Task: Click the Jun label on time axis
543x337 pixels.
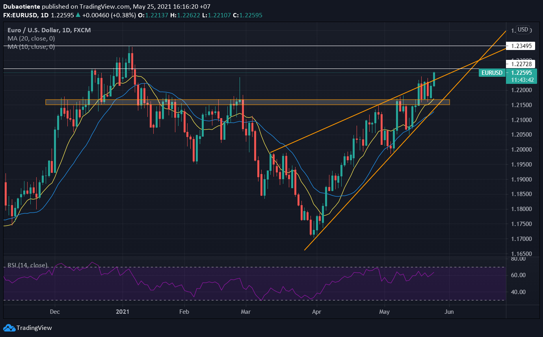Action: [x=449, y=312]
